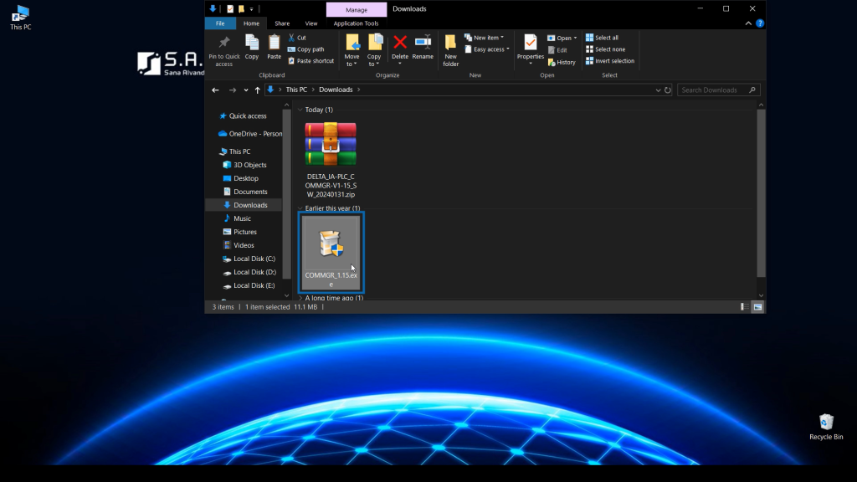
Task: Open file Properties
Action: pyautogui.click(x=530, y=49)
